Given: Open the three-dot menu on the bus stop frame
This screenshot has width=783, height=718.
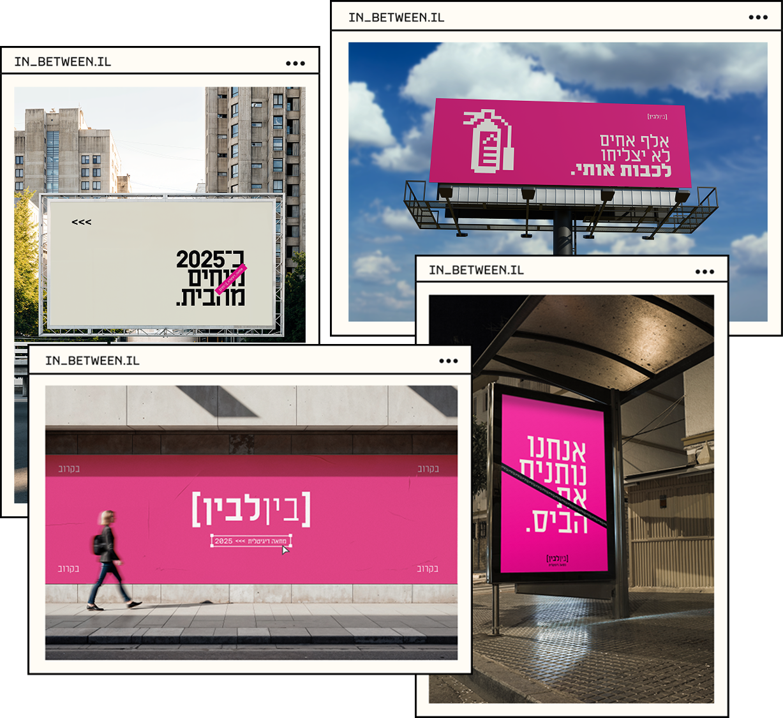Looking at the screenshot, I should tap(704, 271).
